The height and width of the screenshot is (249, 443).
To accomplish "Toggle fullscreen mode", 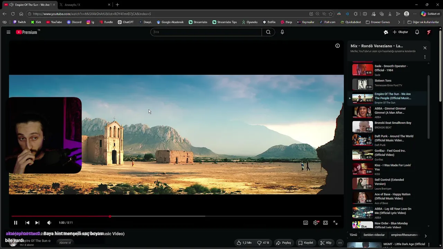I will point(335,223).
